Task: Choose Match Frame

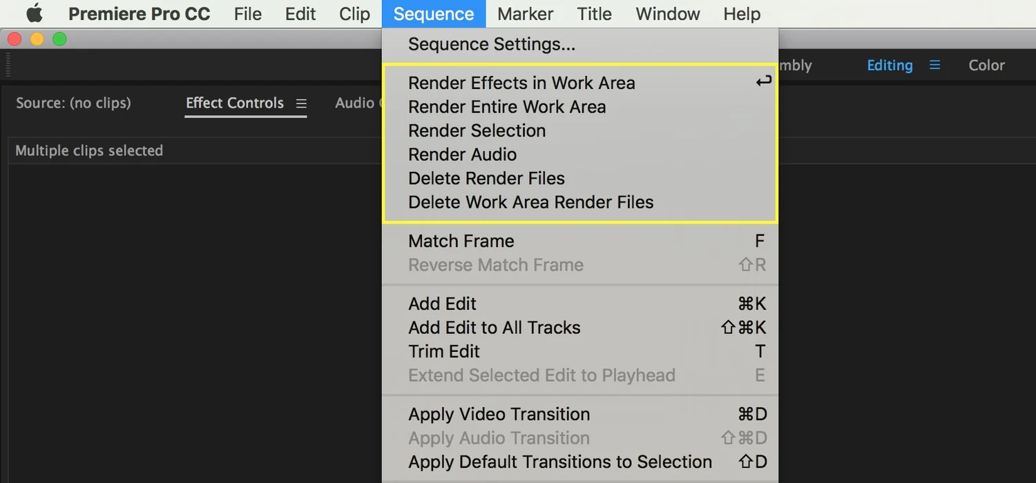Action: point(580,241)
